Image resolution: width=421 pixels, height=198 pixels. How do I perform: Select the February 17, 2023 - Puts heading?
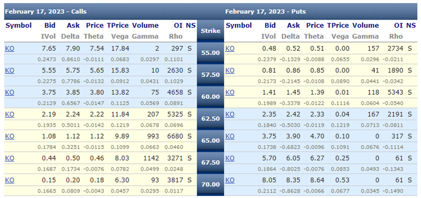coord(266,12)
